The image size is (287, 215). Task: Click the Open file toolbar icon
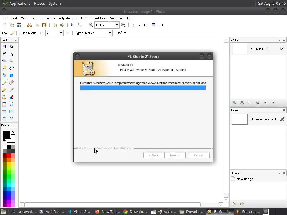tap(12, 25)
